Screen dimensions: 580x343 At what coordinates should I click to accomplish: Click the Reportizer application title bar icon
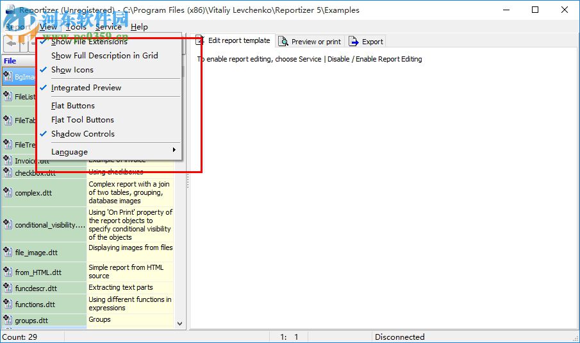pyautogui.click(x=10, y=10)
